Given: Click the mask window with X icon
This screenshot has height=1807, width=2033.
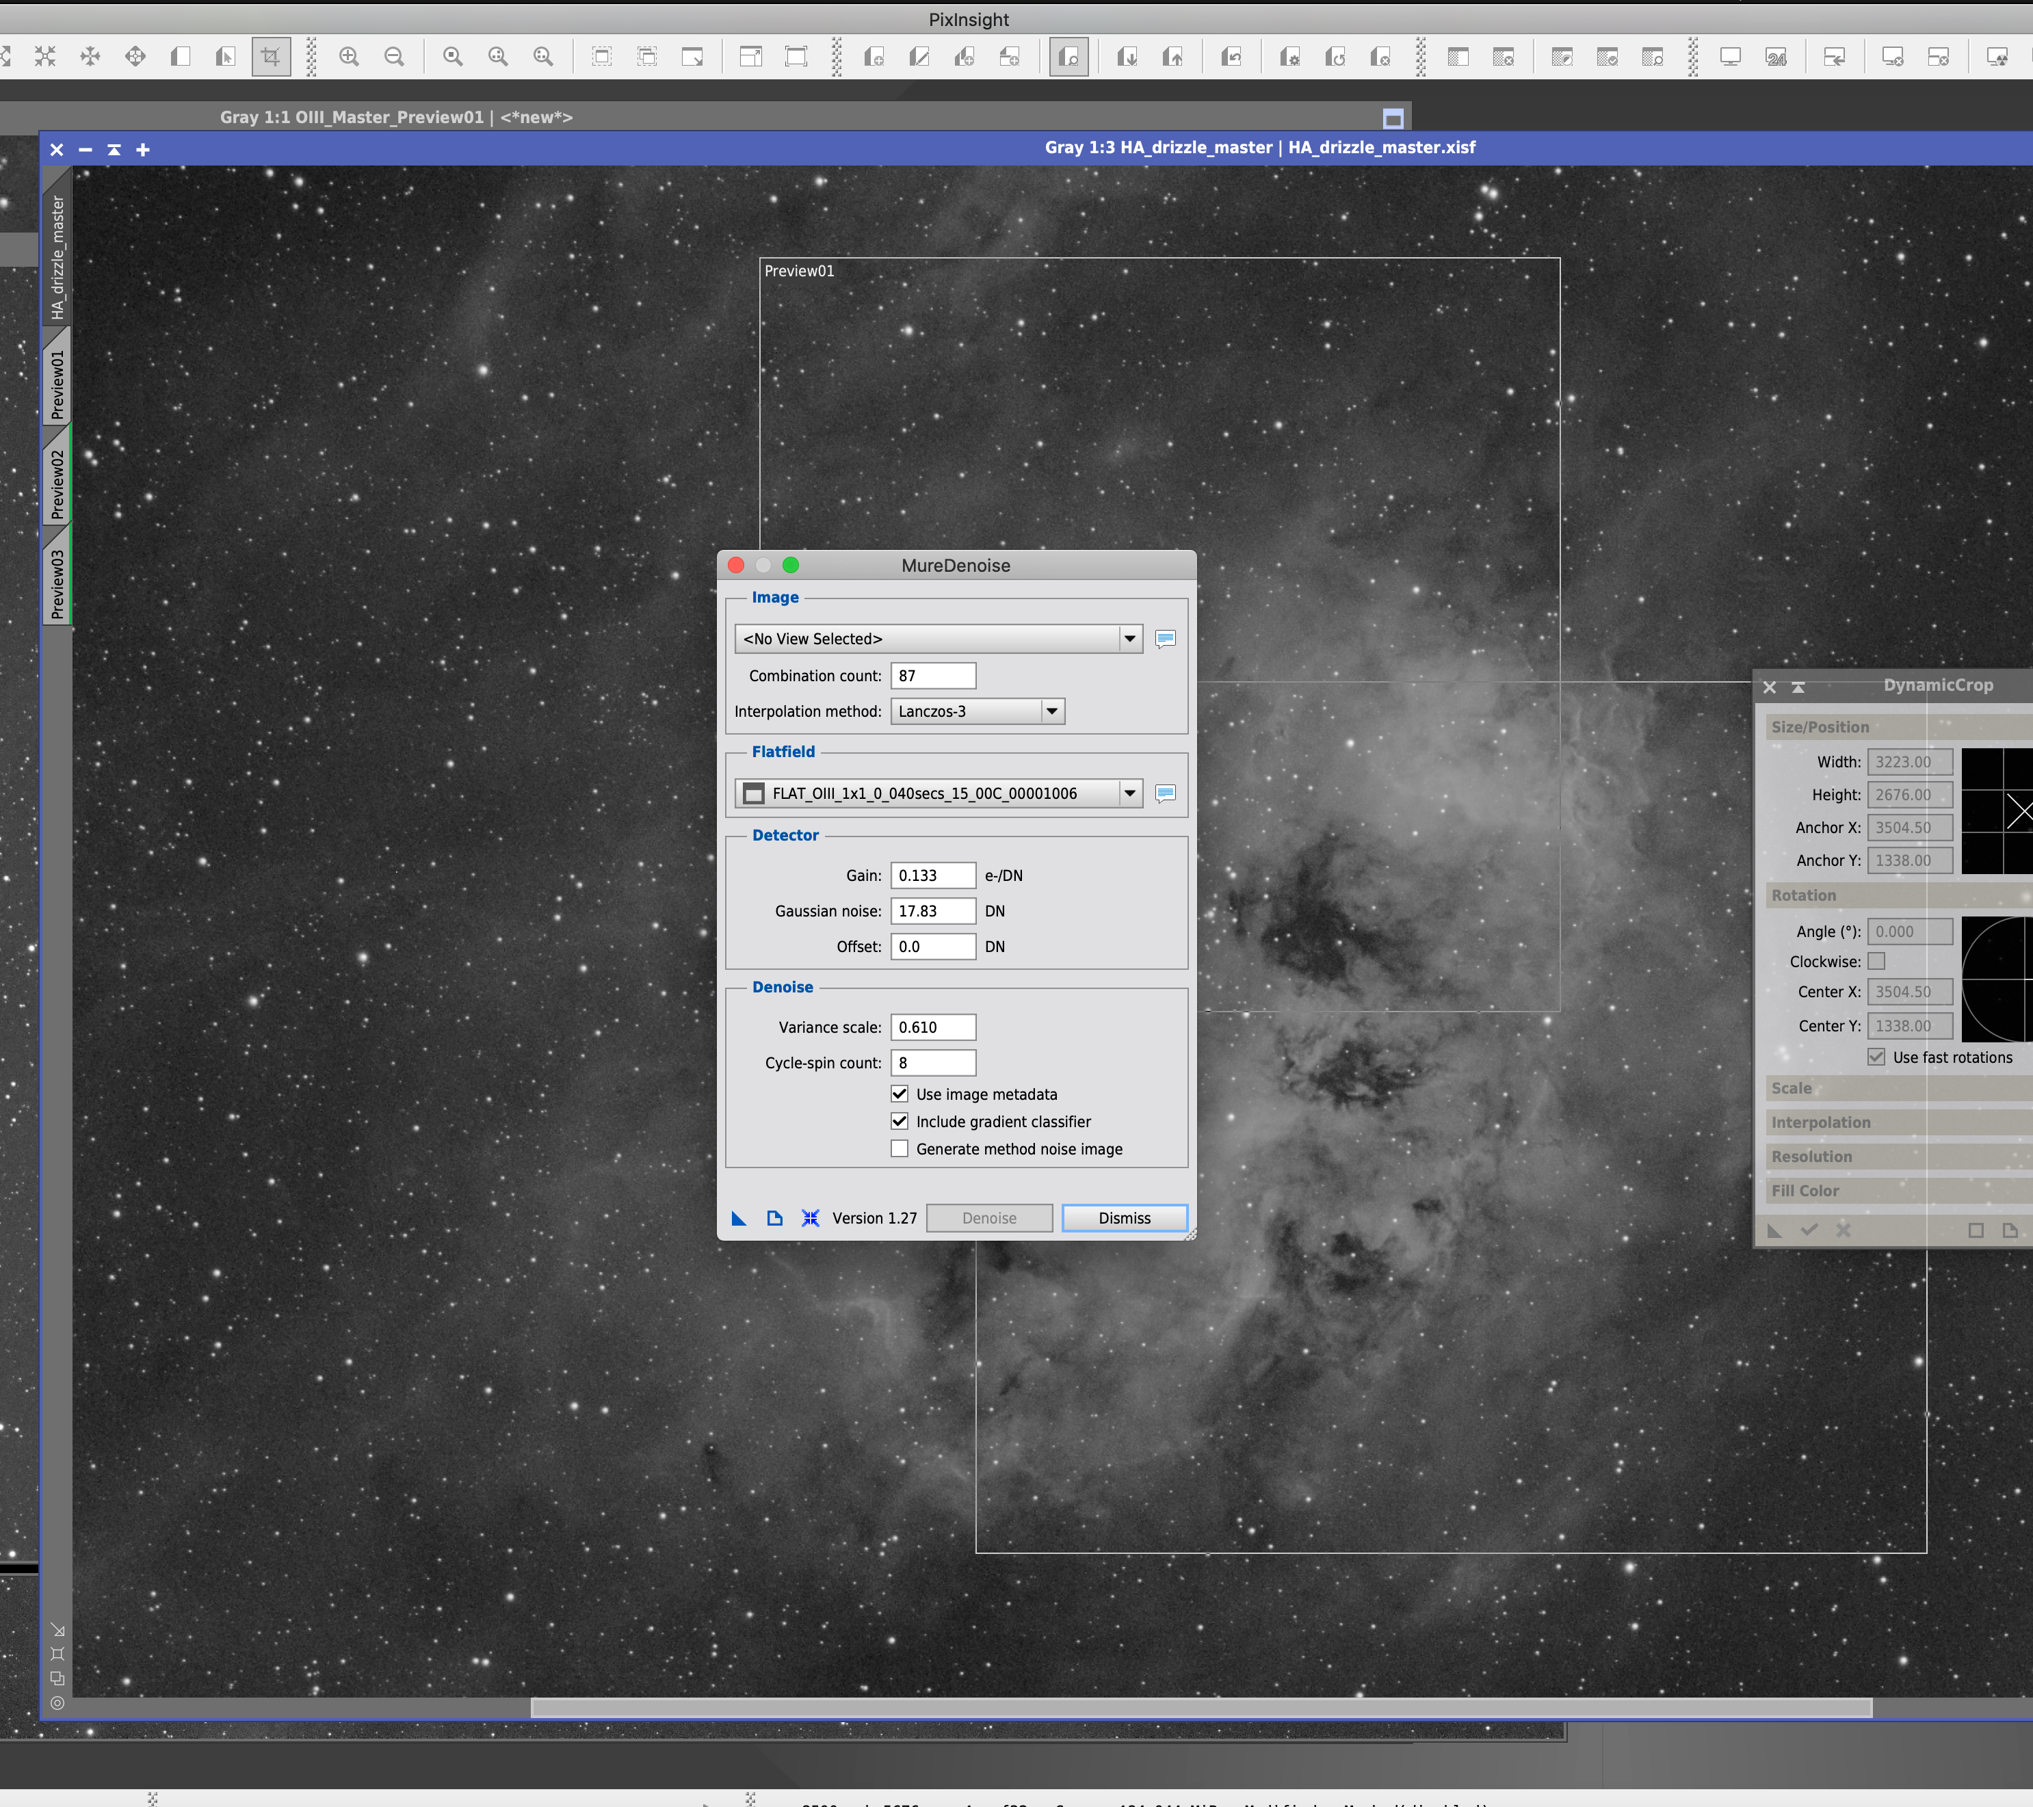Looking at the screenshot, I should (x=1503, y=57).
